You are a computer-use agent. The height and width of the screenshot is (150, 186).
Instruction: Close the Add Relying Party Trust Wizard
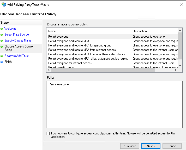(x=181, y=4)
